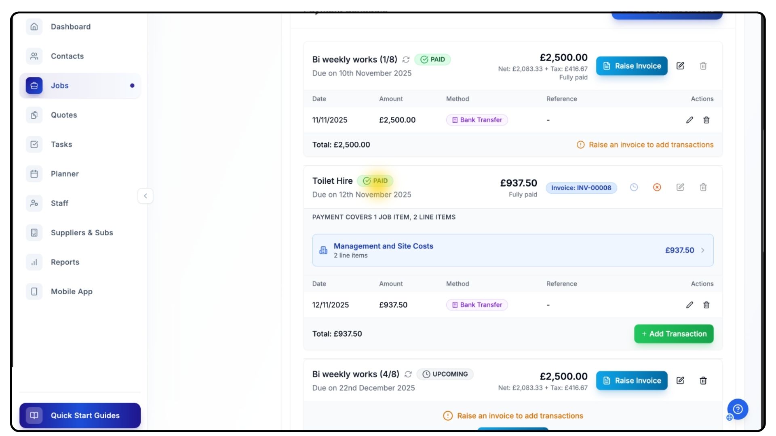Edit the Toilet Hire payment stage
Screen dimensions: 776x436
[x=680, y=187]
